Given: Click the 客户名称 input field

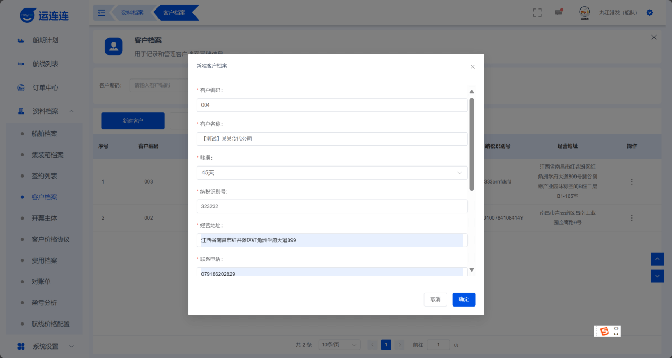Looking at the screenshot, I should click(332, 139).
